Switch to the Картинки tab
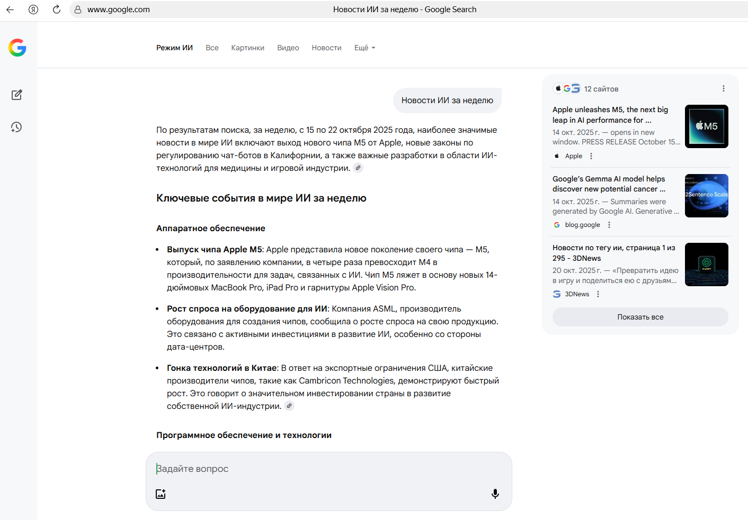This screenshot has width=748, height=520. tap(248, 48)
